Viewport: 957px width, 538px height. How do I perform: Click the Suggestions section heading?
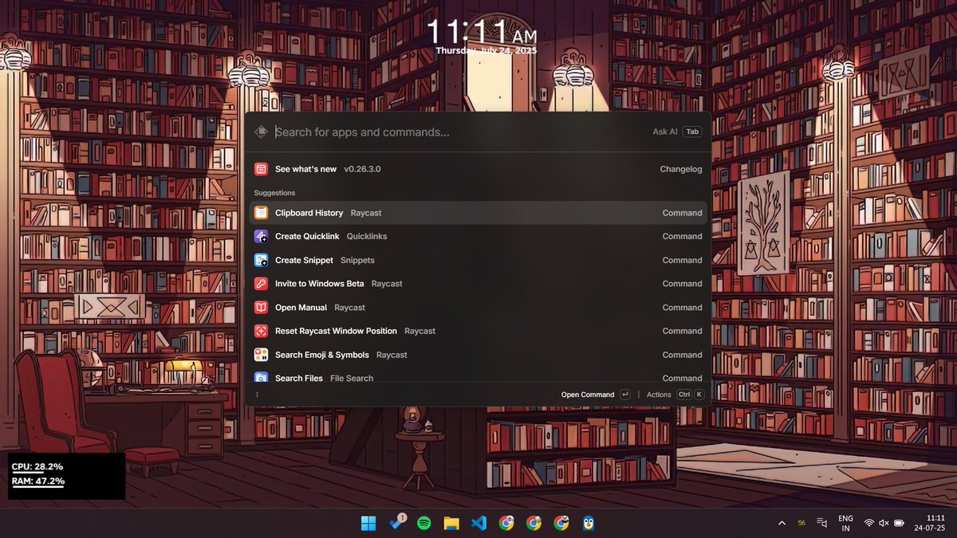tap(274, 193)
